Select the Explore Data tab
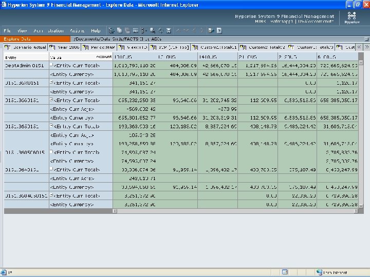This screenshot has height=277, width=370. pyautogui.click(x=35, y=39)
